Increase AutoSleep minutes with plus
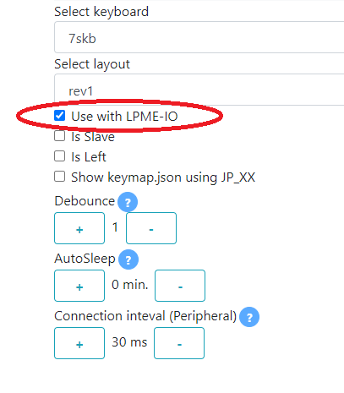 pos(79,286)
